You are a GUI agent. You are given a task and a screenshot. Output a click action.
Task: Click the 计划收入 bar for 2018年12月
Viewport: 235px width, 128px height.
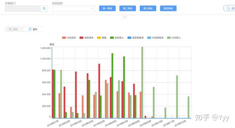189,107
